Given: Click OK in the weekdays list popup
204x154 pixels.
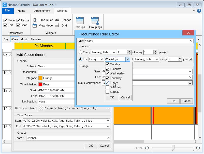Looking at the screenshot, I should coord(112,97).
